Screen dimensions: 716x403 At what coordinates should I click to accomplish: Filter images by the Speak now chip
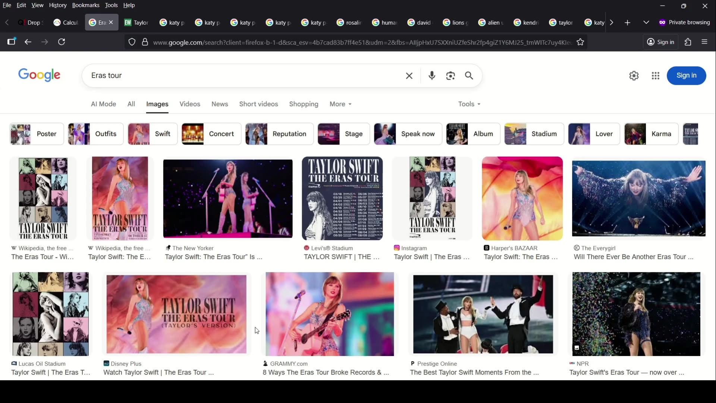408,134
